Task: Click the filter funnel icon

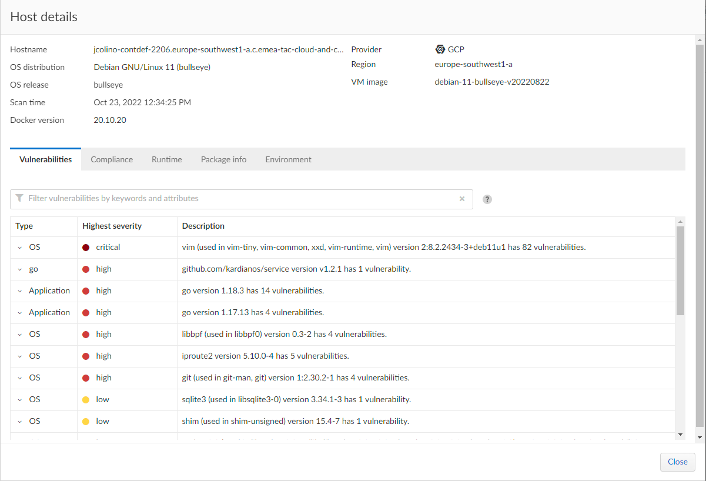Action: tap(20, 198)
